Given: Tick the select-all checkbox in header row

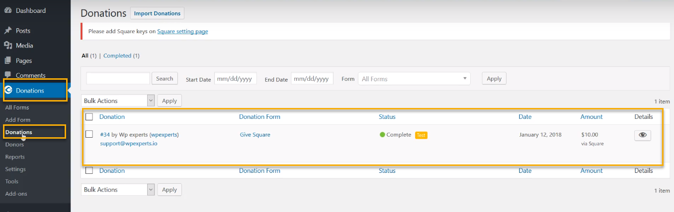Looking at the screenshot, I should point(89,117).
